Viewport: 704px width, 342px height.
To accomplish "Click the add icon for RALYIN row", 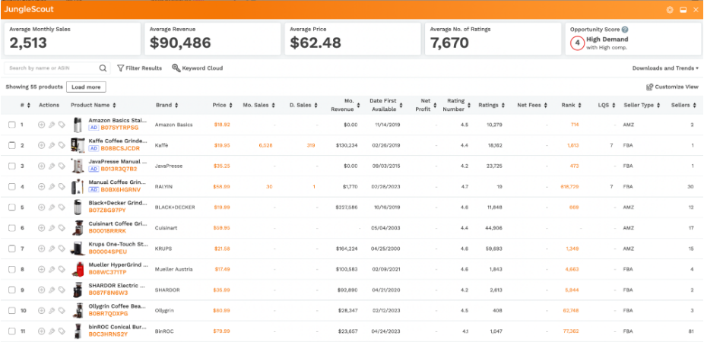I will 41,187.
